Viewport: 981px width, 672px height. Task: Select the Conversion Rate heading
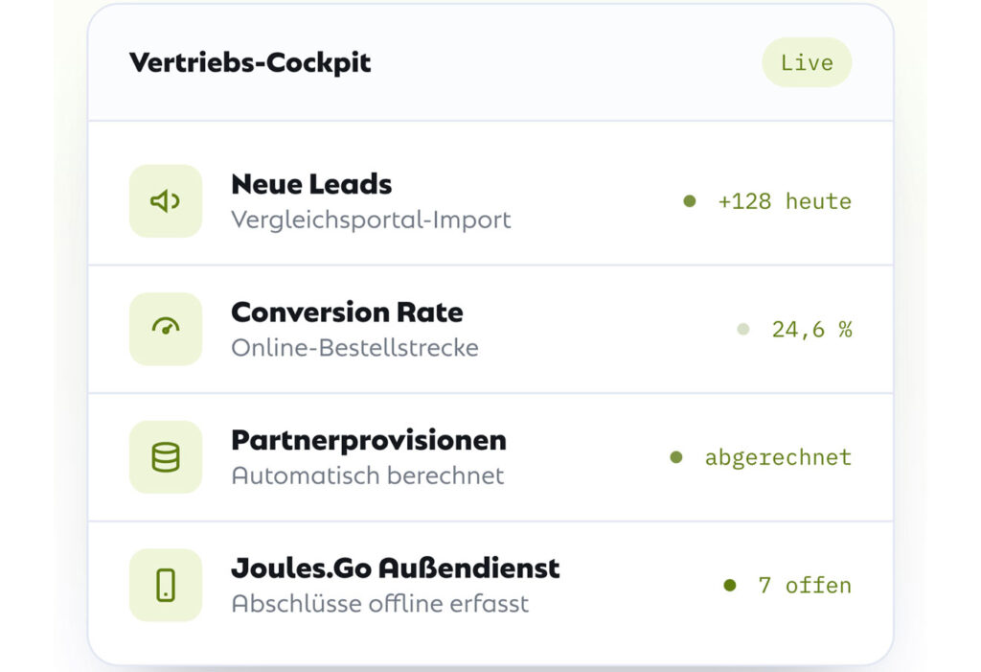click(x=347, y=312)
